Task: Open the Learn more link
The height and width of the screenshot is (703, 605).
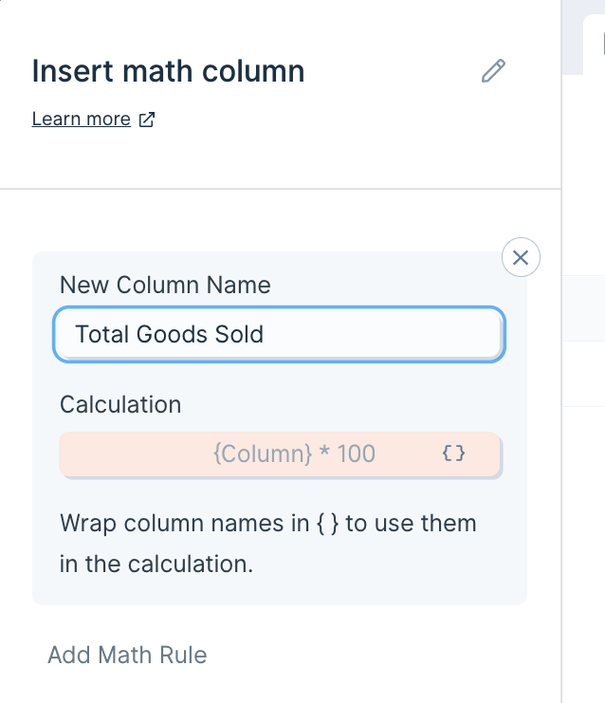Action: click(82, 119)
